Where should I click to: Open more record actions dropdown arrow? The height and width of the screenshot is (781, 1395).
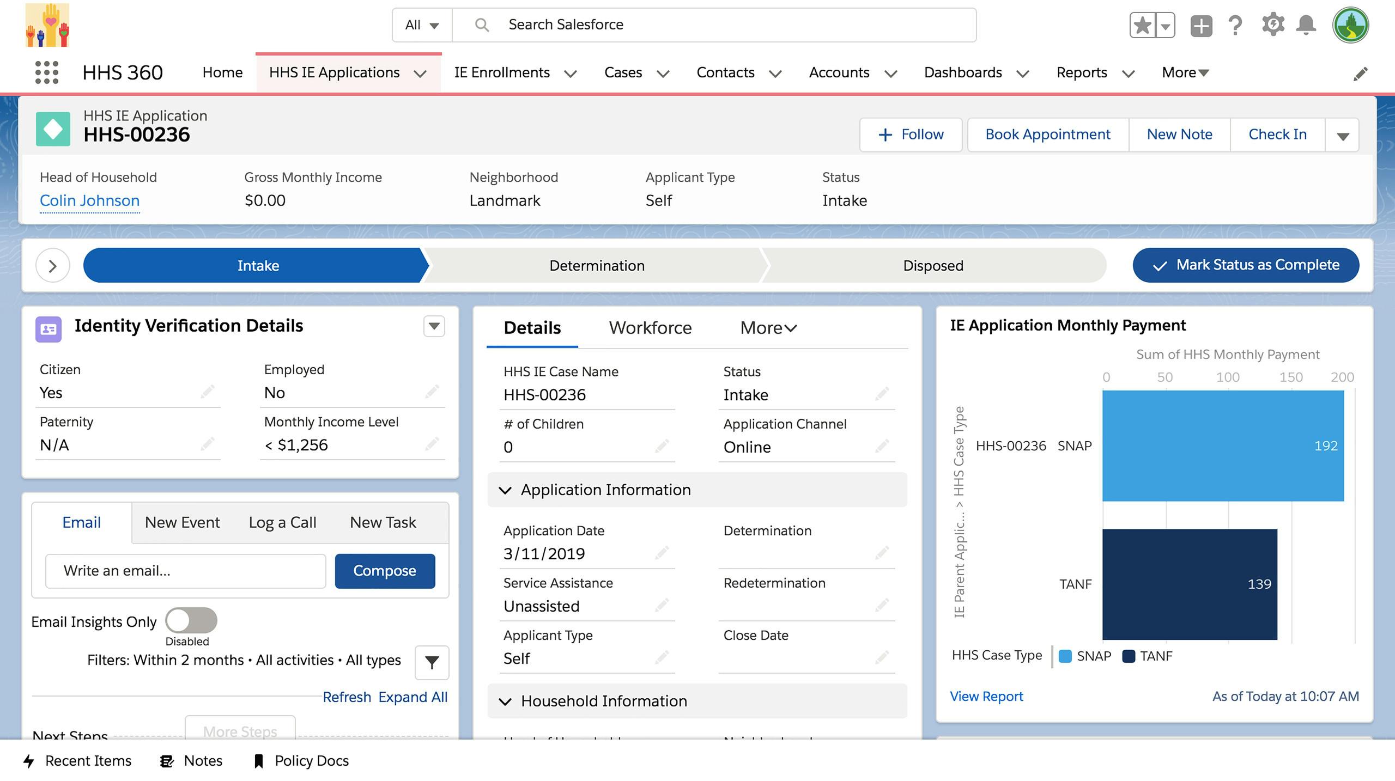click(1343, 135)
